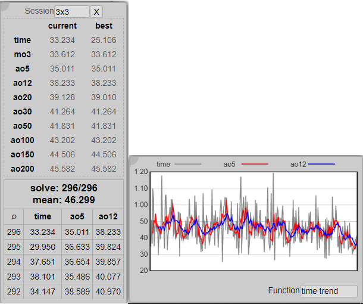The height and width of the screenshot is (304, 363).
Task: Select solve number 293 in the table
Action: pos(14,277)
